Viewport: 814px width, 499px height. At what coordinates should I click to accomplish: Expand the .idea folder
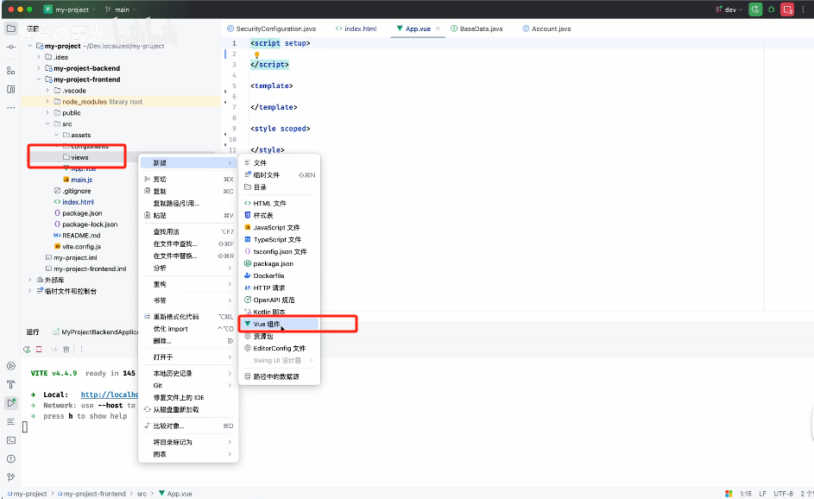coord(39,57)
